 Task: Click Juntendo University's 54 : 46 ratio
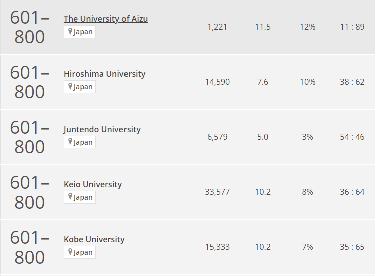[x=352, y=137]
